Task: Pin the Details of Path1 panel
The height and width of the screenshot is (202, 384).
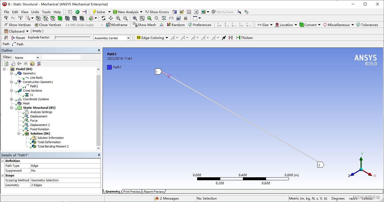Action: [x=99, y=155]
